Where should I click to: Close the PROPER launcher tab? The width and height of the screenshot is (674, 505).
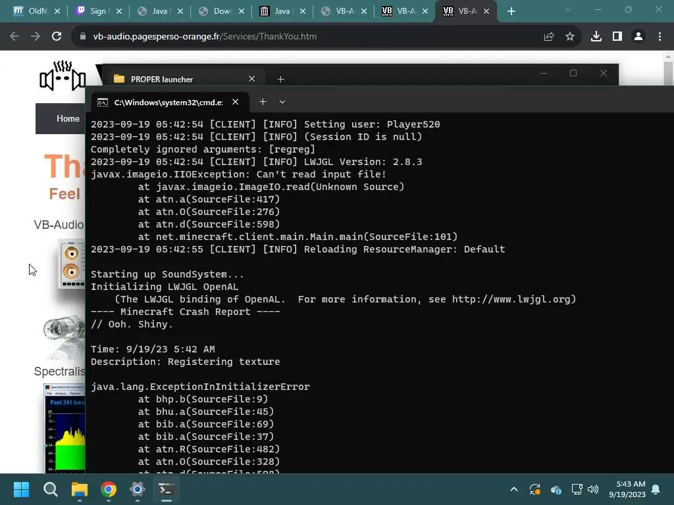tap(252, 79)
